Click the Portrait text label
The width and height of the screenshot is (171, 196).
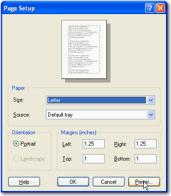[28, 144]
